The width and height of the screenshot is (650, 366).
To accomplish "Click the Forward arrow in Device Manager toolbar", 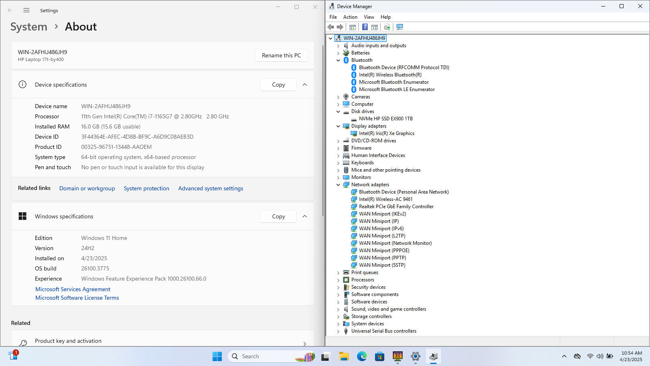I will pos(340,27).
